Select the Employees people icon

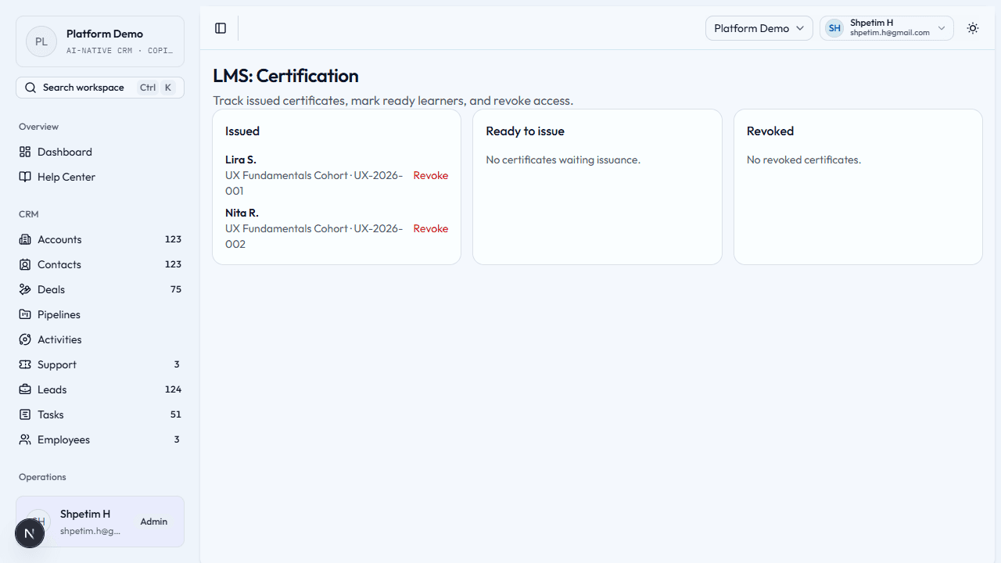click(25, 439)
